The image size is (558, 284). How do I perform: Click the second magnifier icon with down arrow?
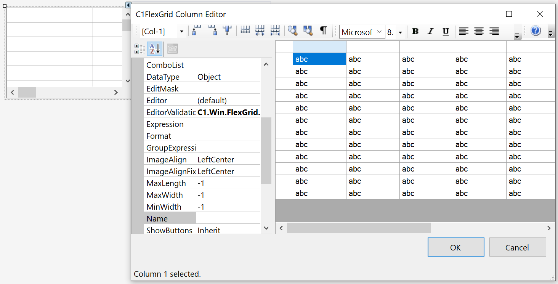308,31
